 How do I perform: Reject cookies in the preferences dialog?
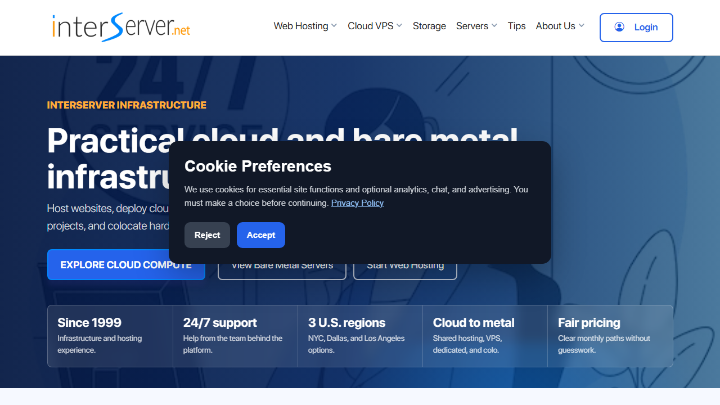[x=207, y=235]
